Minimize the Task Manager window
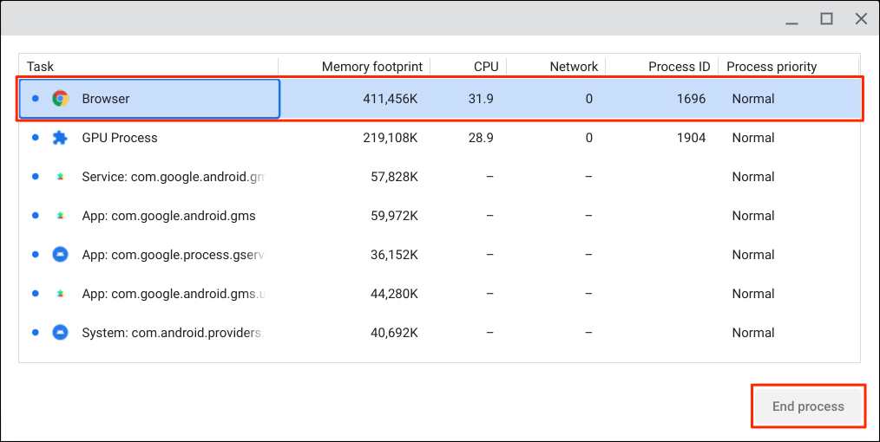 [793, 18]
